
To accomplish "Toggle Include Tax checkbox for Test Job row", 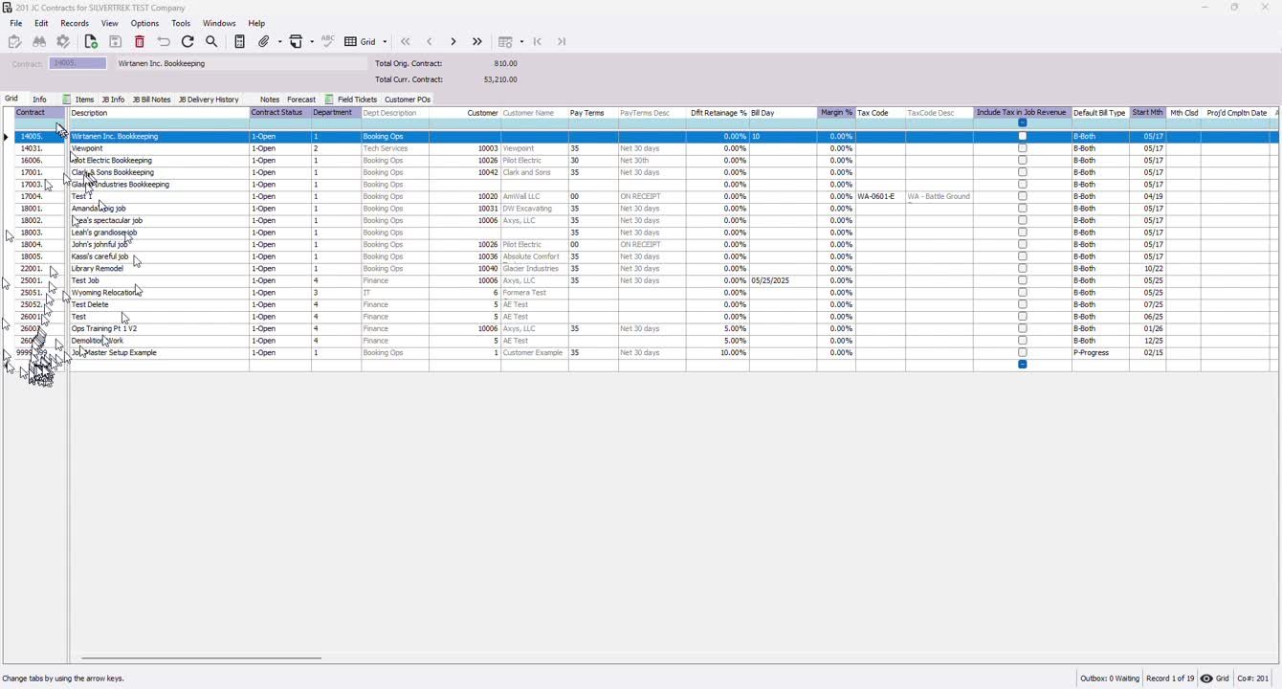I will tap(1023, 281).
